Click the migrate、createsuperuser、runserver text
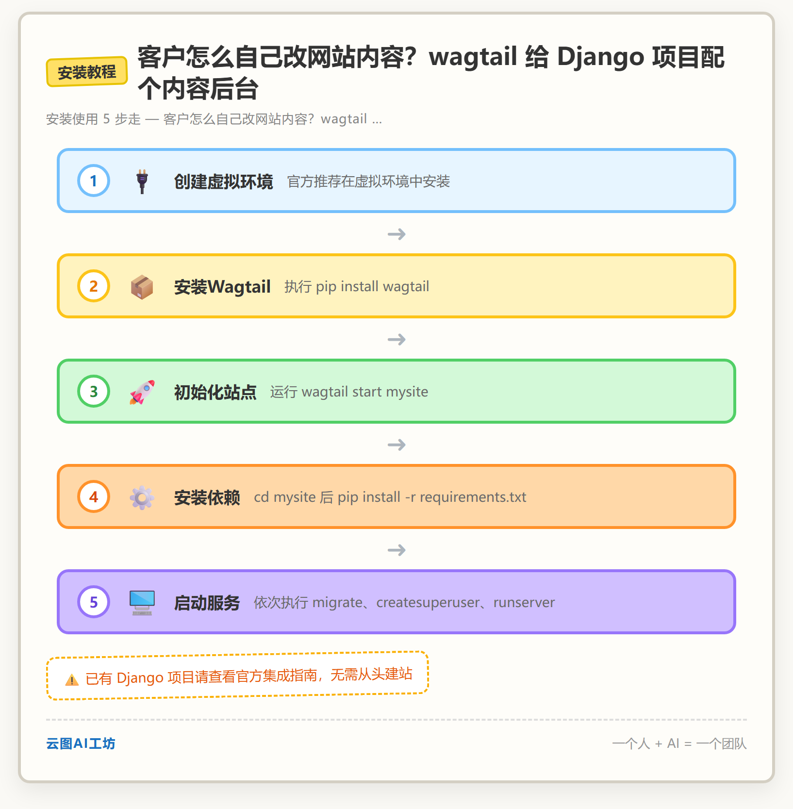This screenshot has width=793, height=809. coord(433,602)
